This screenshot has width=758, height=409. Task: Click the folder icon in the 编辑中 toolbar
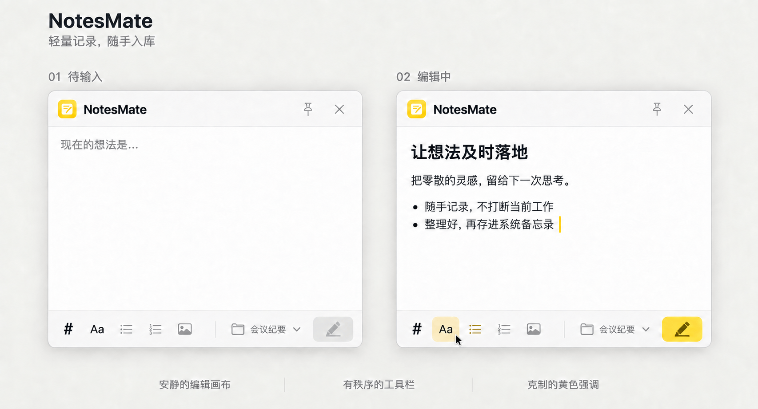click(x=587, y=329)
